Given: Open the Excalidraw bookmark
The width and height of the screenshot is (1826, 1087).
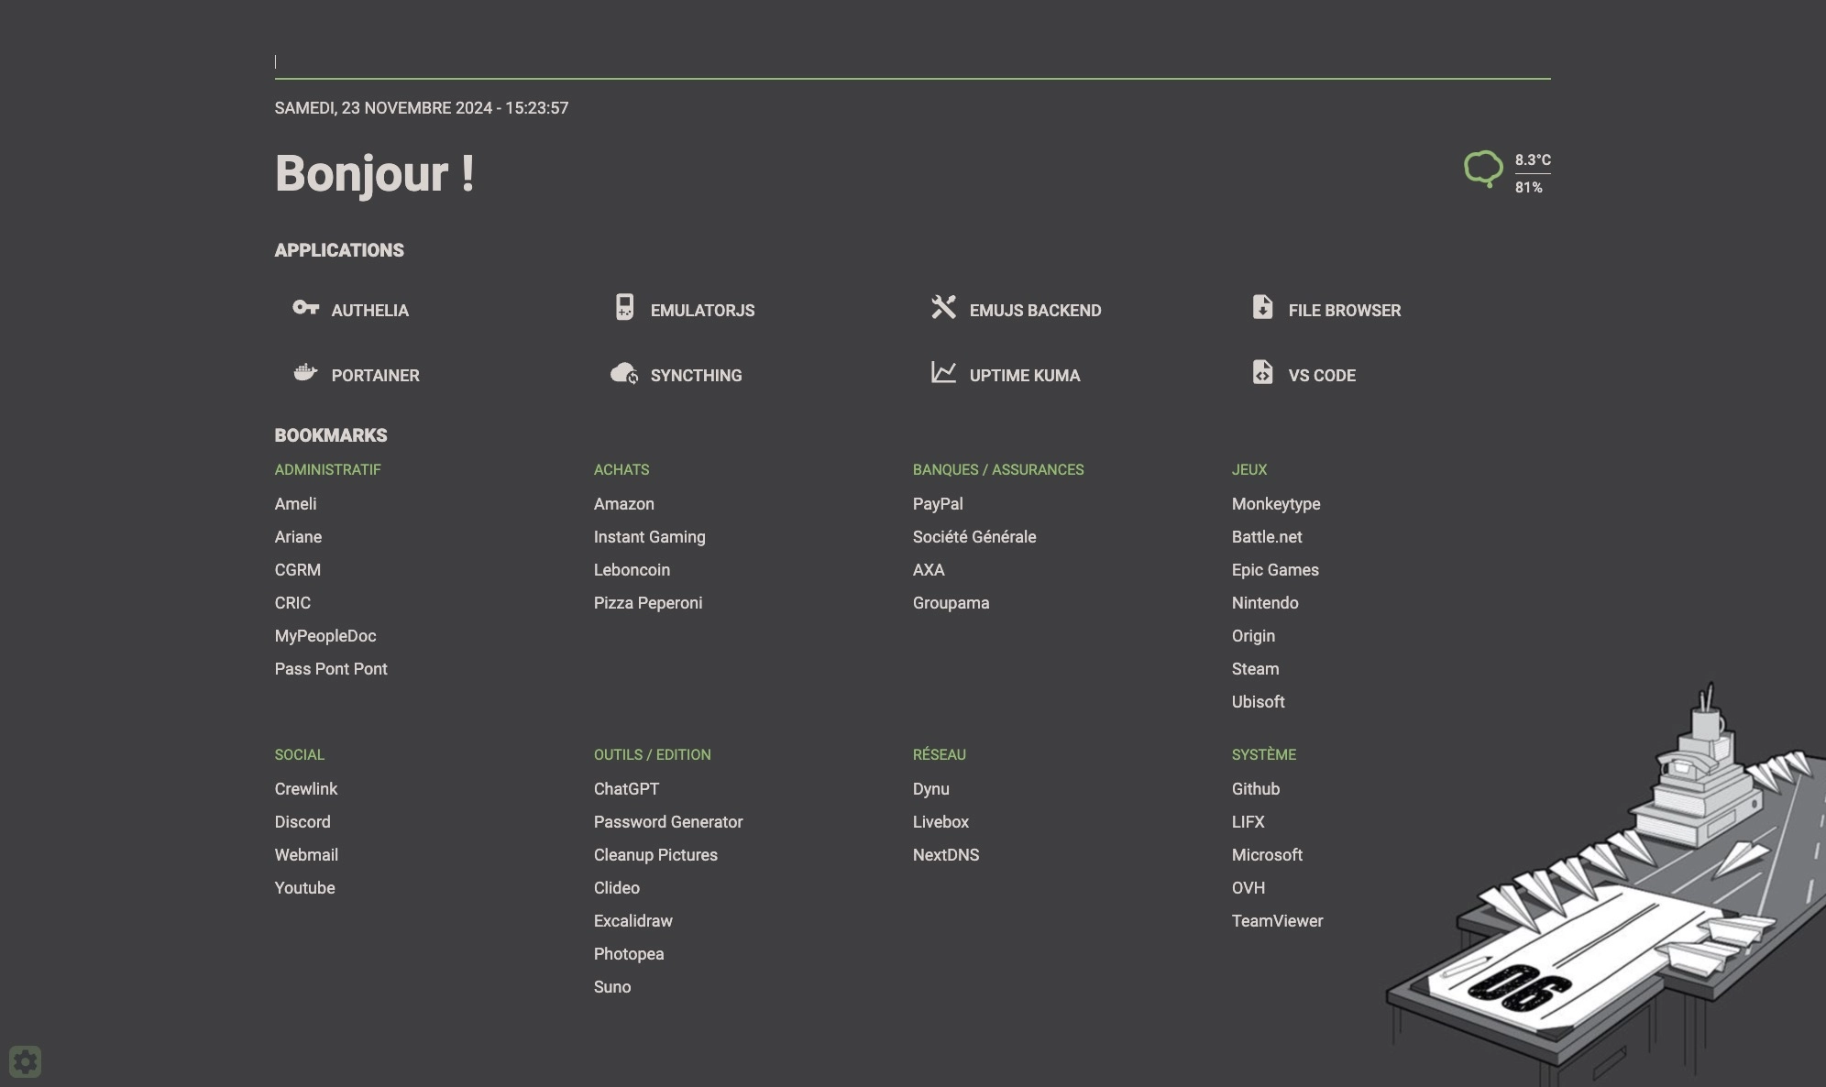Looking at the screenshot, I should (633, 921).
